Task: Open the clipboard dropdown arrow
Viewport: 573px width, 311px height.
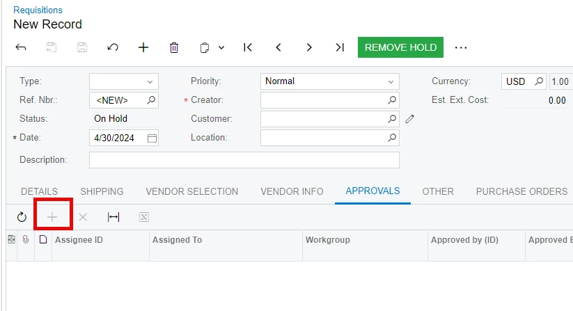Action: (x=221, y=47)
